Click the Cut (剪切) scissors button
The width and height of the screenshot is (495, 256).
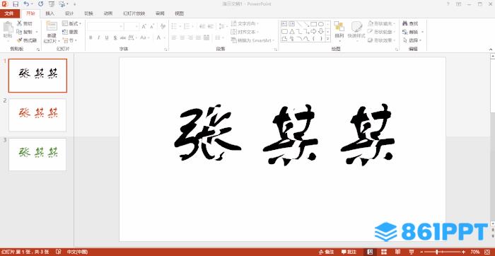click(x=25, y=23)
